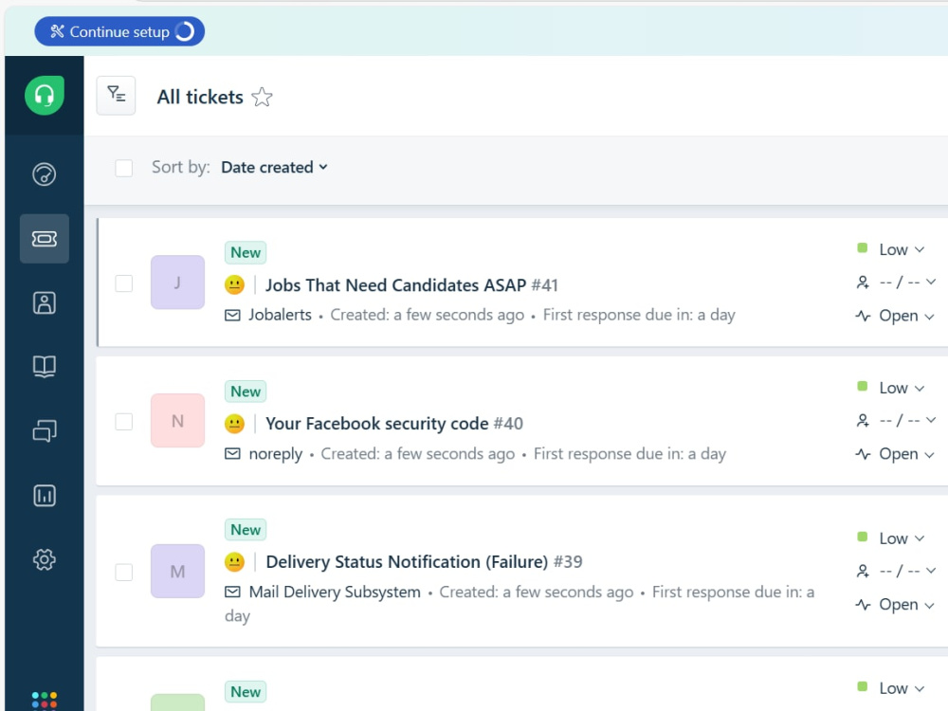
Task: Open agent assignment dropdown on ticket #40
Action: pyautogui.click(x=907, y=420)
